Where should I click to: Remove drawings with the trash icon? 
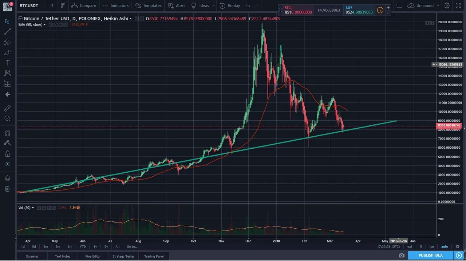point(7,189)
